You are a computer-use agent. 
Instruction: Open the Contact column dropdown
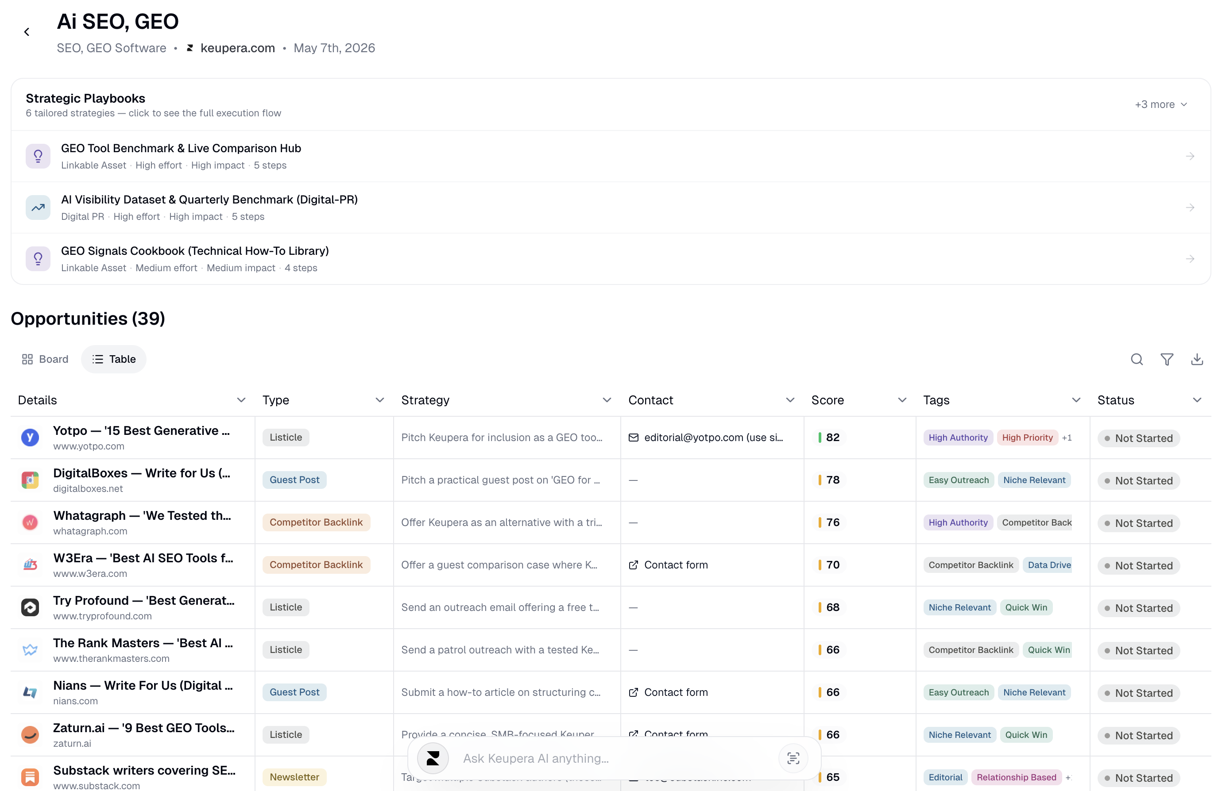790,400
